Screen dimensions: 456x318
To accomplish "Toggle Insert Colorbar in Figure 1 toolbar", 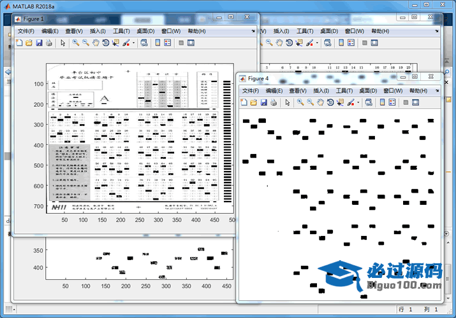I will coord(156,43).
